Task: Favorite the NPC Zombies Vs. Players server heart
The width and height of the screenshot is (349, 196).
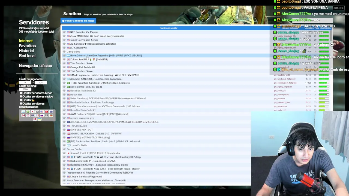Action: [64, 32]
